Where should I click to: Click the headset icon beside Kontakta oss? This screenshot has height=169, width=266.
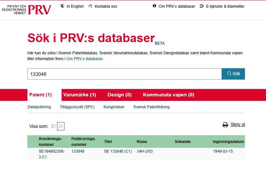pos(90,6)
